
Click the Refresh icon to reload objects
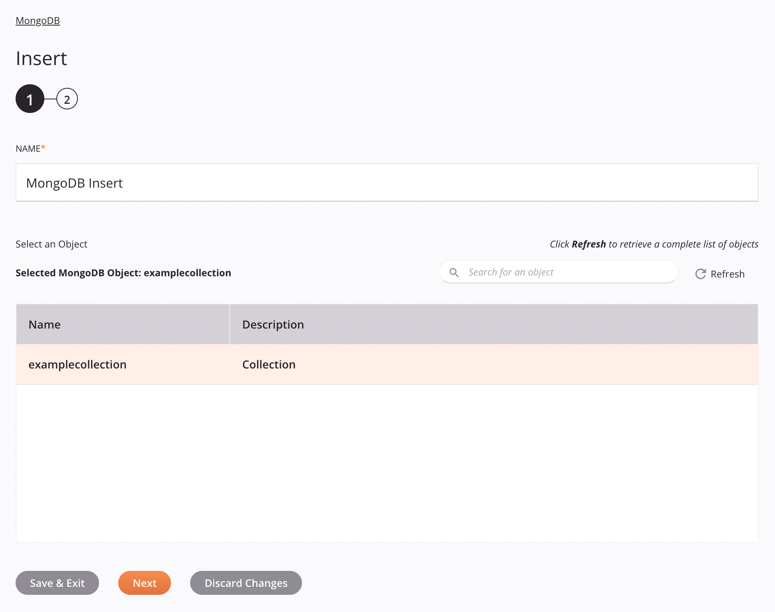[x=700, y=274]
